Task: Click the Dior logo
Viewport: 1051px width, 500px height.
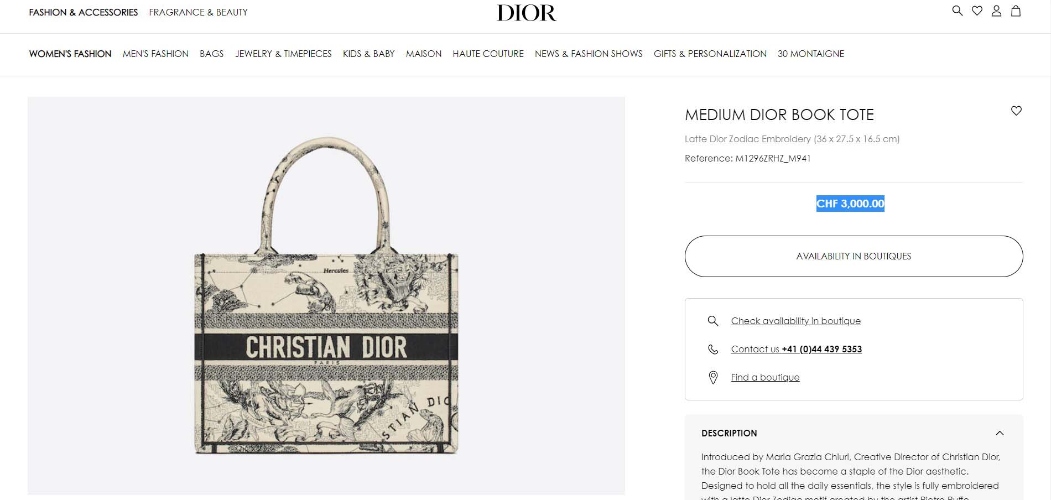Action: click(x=526, y=13)
